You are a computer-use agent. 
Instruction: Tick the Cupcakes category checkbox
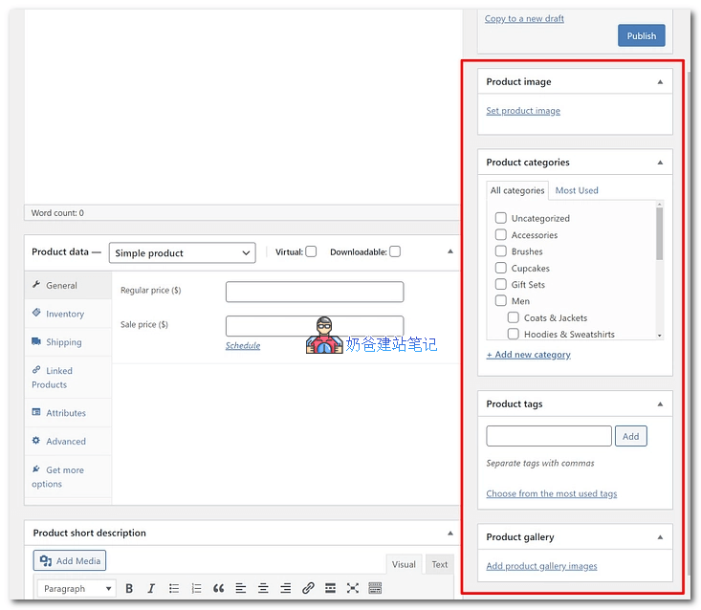tap(500, 268)
